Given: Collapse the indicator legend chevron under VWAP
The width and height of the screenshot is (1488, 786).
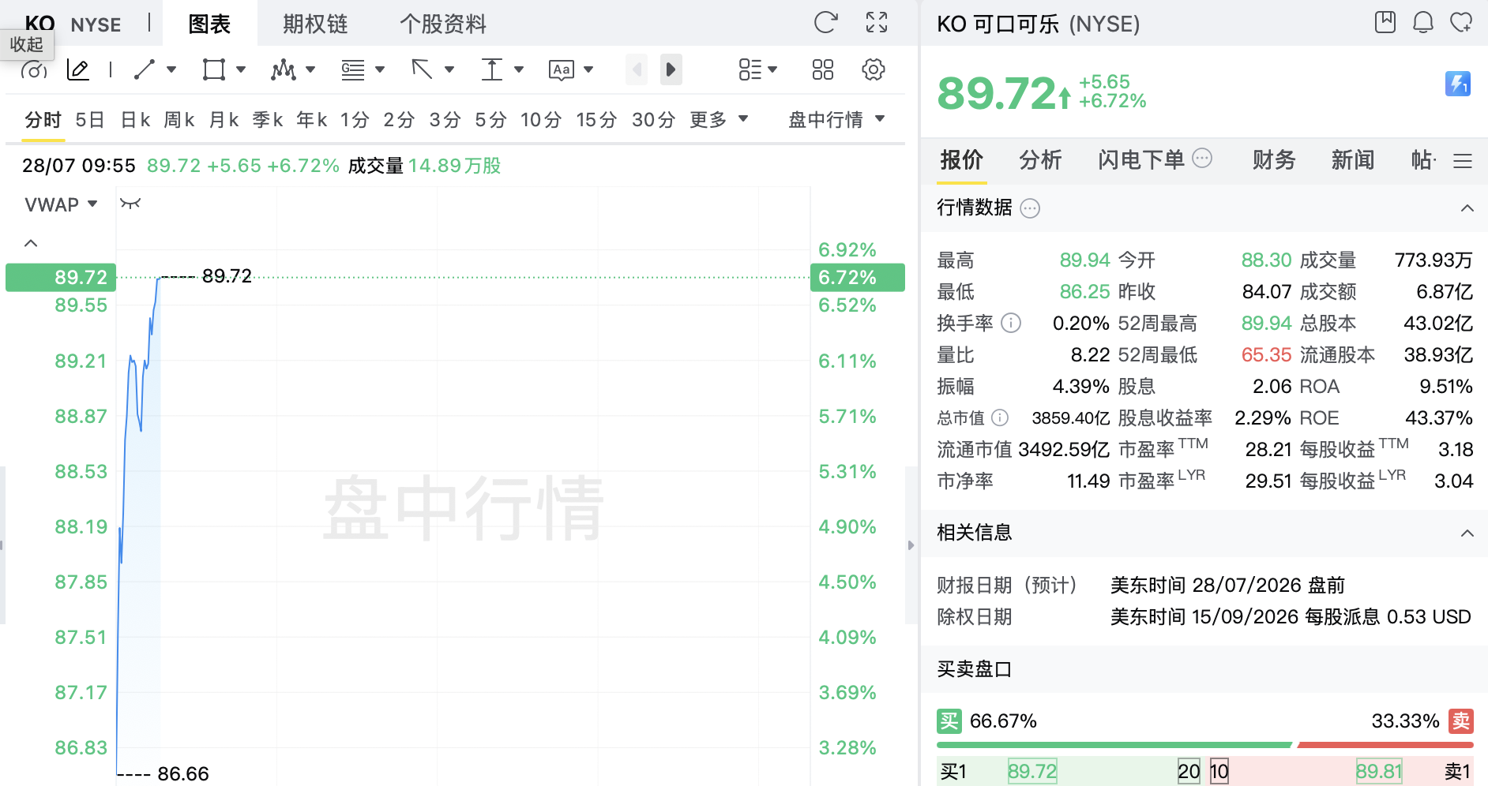Looking at the screenshot, I should point(31,243).
